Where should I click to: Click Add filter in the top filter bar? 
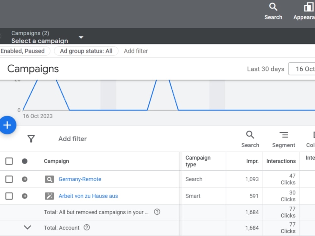(x=136, y=51)
